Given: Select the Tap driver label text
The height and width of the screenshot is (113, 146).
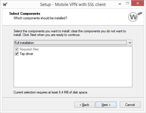Looking at the screenshot, I should 26,54.
